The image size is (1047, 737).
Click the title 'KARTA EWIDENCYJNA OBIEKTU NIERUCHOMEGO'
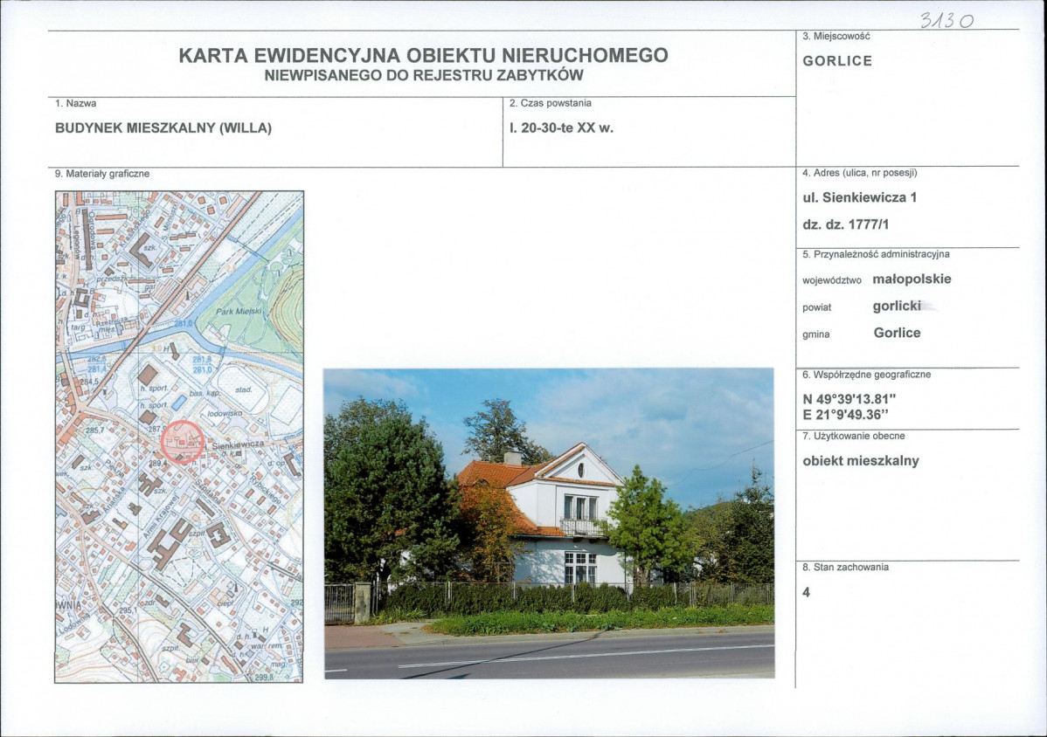423,55
